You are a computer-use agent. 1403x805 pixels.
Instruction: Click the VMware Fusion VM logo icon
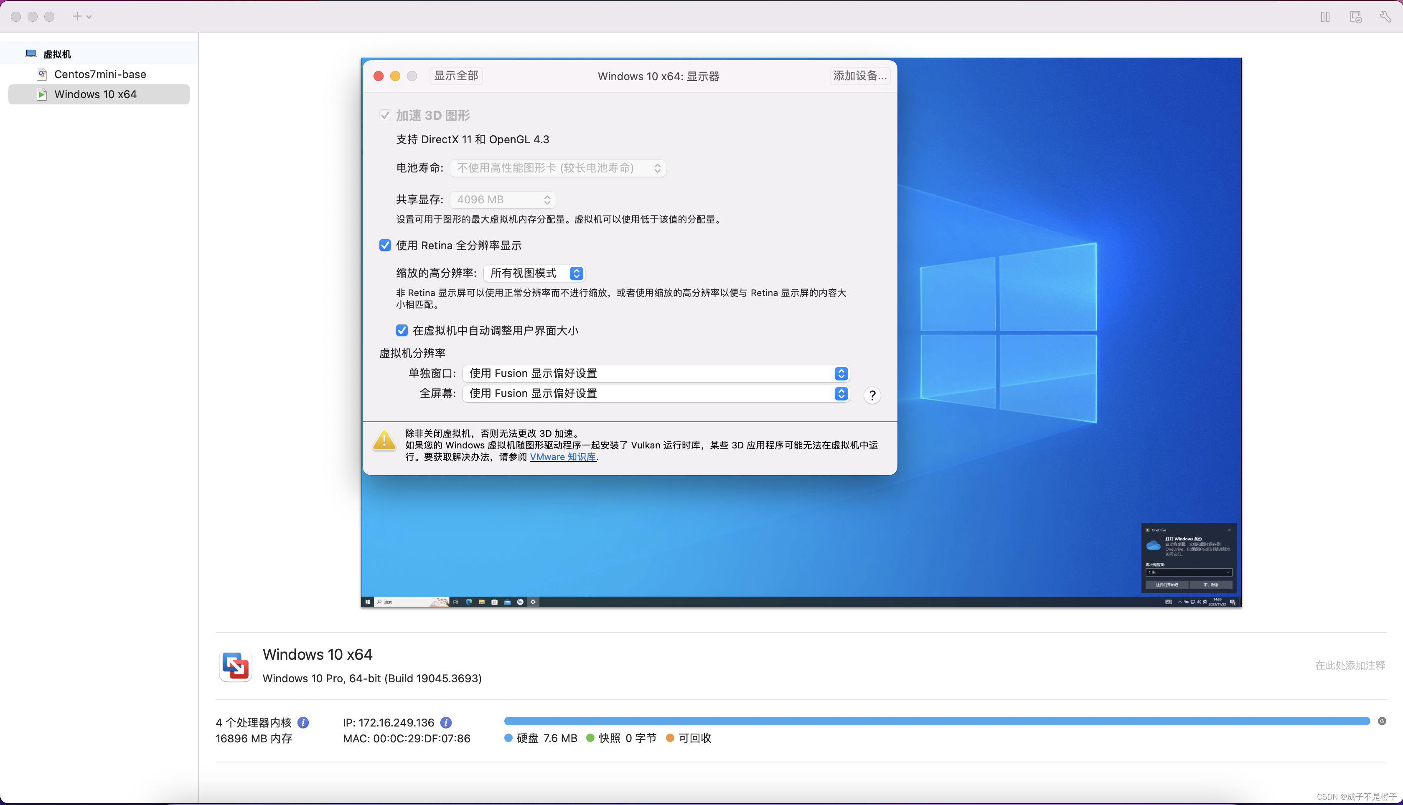236,666
